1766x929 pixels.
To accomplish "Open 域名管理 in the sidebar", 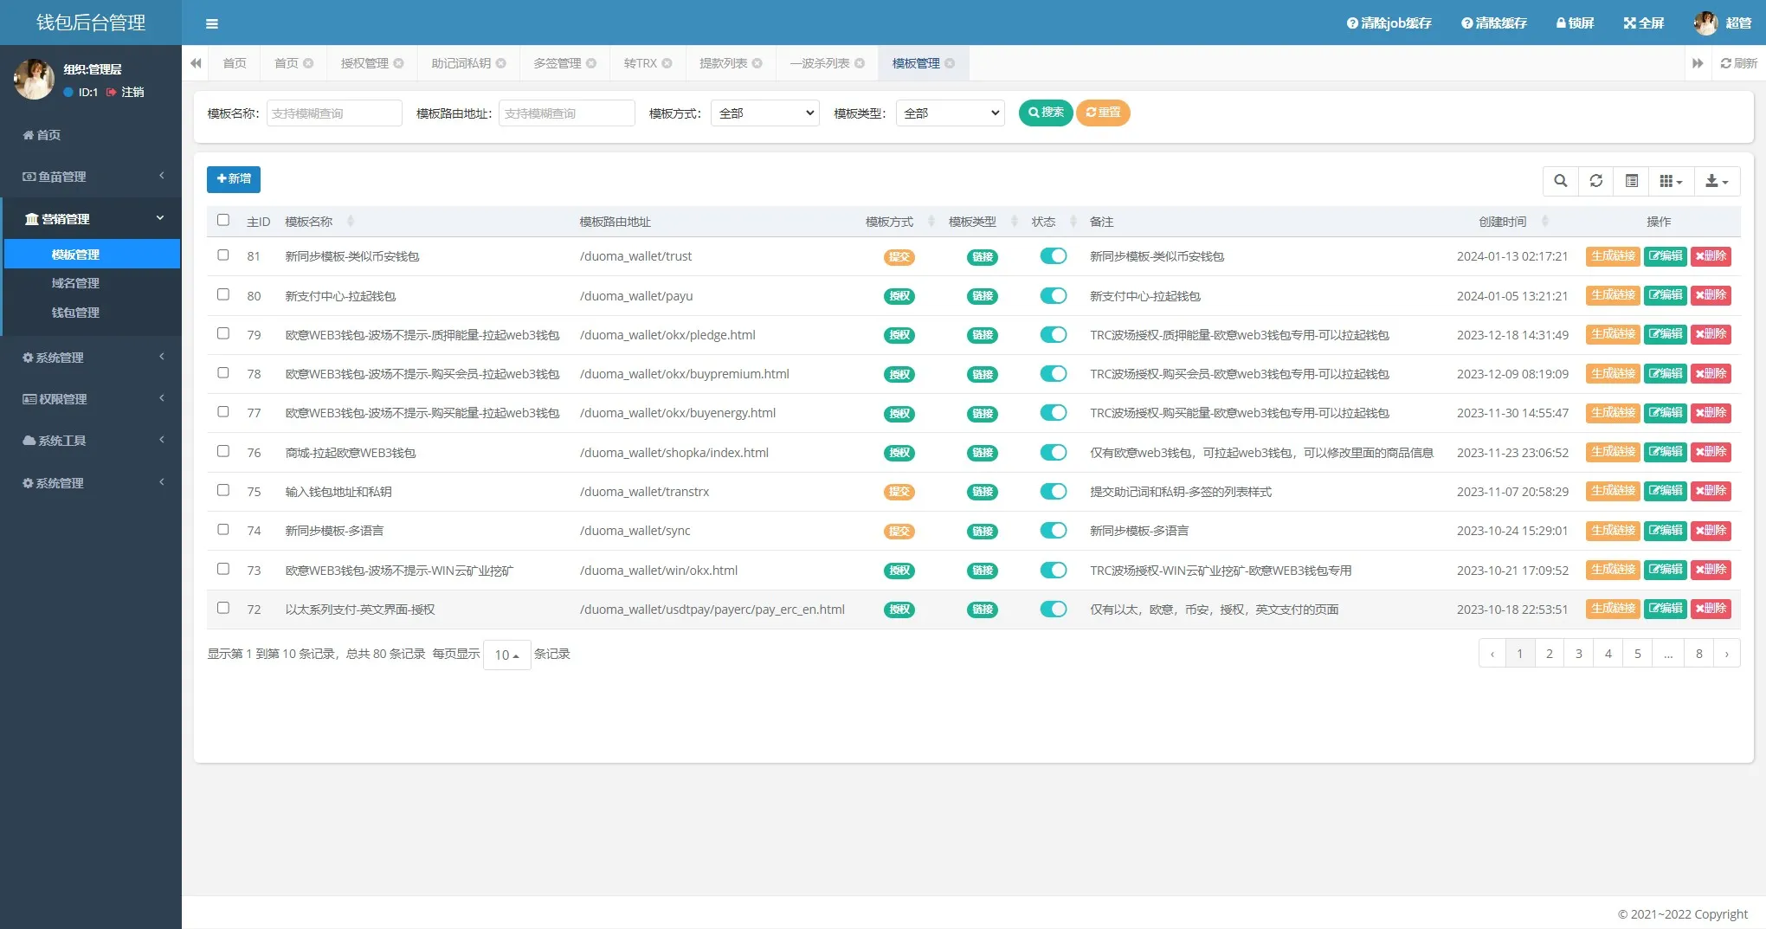I will pos(75,283).
